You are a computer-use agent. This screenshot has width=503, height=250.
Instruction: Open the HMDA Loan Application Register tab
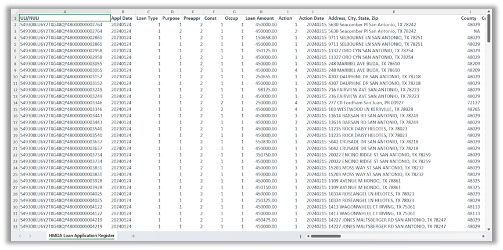pyautogui.click(x=81, y=236)
